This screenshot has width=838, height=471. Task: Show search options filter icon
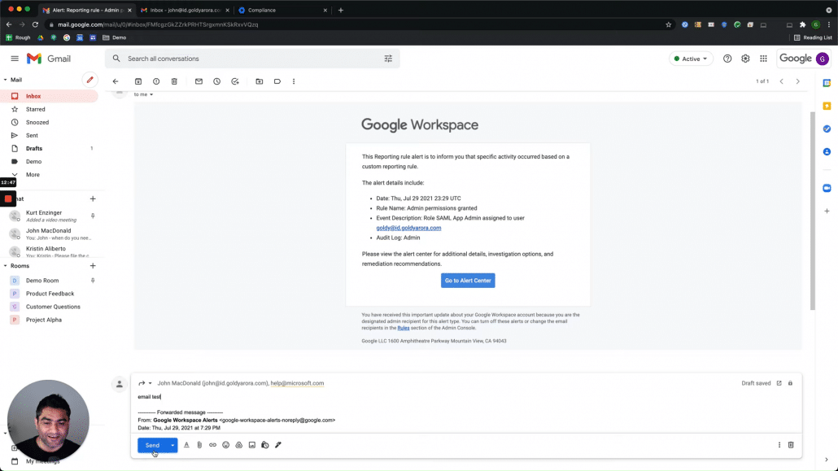(388, 59)
